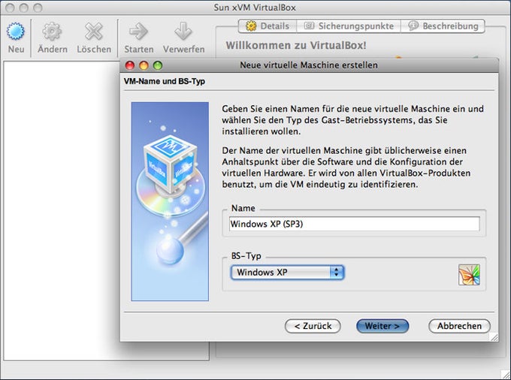Image resolution: width=511 pixels, height=380 pixels.
Task: Click the Weiter > button
Action: point(382,326)
